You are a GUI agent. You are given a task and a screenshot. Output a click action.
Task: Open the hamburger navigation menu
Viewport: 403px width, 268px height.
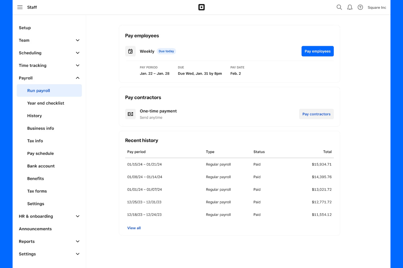coord(20,7)
